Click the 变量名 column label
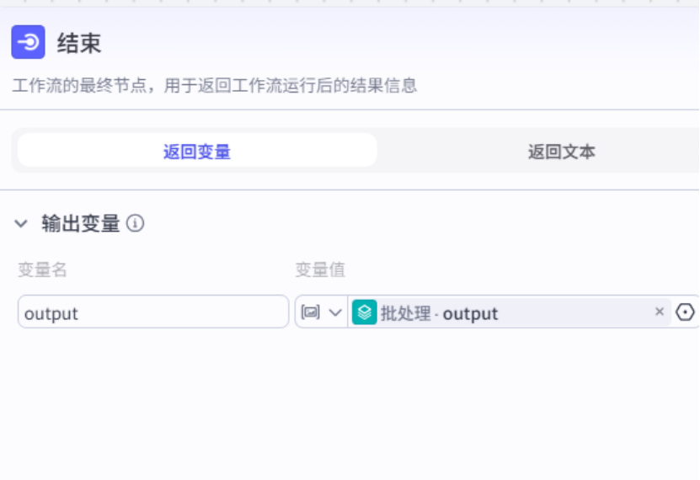 click(42, 269)
